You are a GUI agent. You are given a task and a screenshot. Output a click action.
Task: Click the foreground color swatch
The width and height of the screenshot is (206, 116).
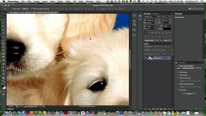pos(3,86)
